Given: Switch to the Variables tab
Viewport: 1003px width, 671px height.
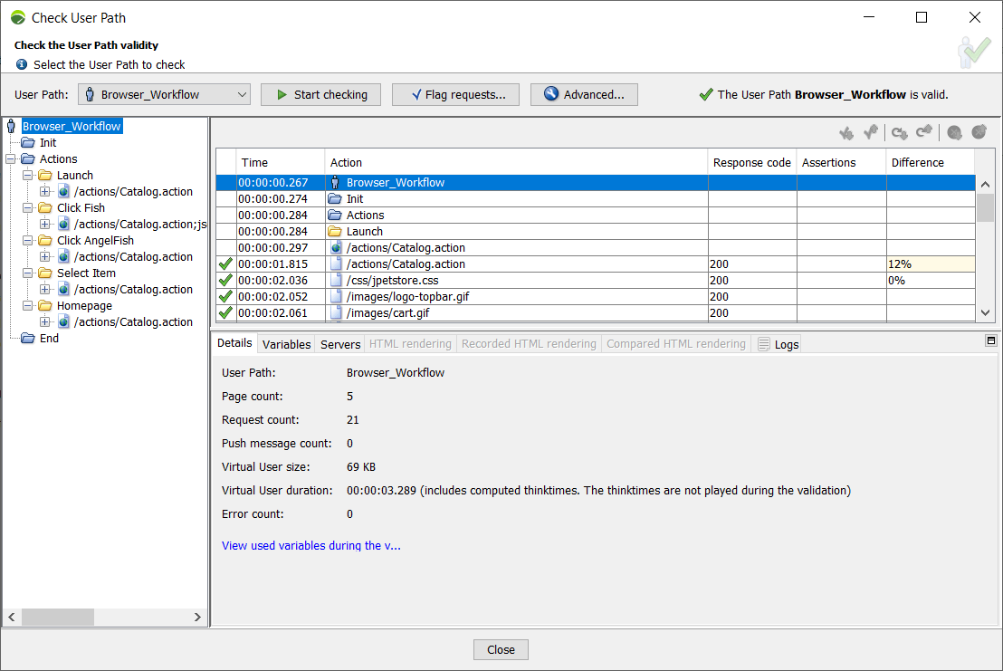Looking at the screenshot, I should [x=286, y=344].
